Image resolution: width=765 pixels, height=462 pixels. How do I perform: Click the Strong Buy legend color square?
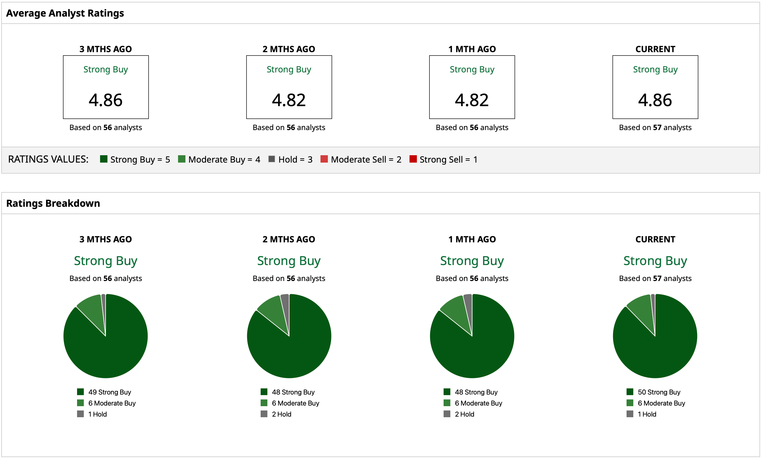[104, 159]
